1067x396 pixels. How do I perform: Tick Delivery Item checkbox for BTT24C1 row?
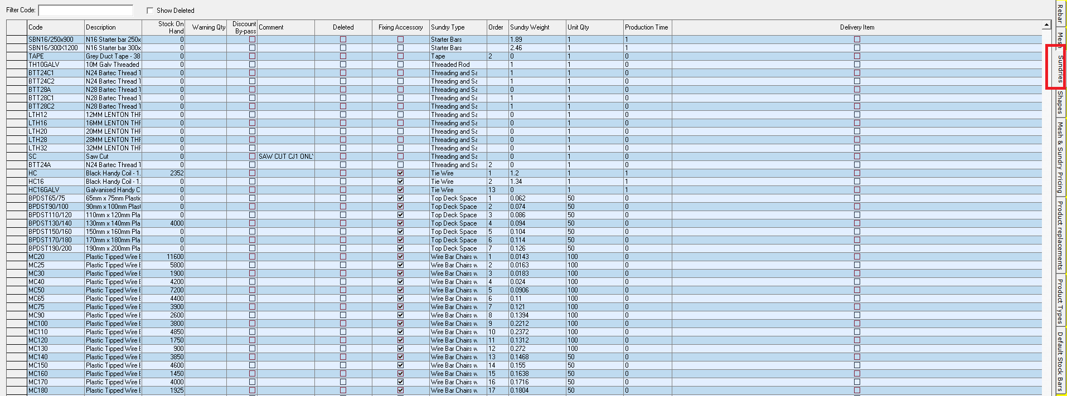tap(857, 73)
